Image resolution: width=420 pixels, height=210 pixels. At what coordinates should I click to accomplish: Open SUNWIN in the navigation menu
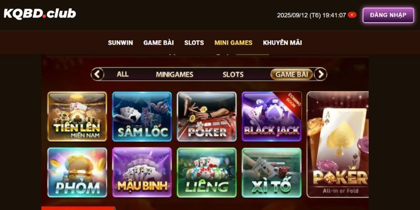(120, 43)
